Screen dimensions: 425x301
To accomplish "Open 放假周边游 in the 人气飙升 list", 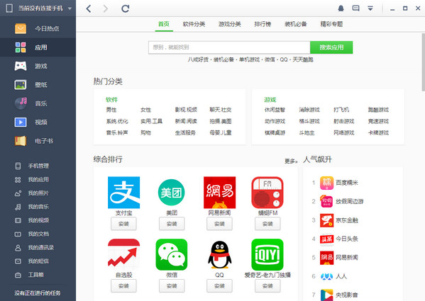I will pos(341,201).
